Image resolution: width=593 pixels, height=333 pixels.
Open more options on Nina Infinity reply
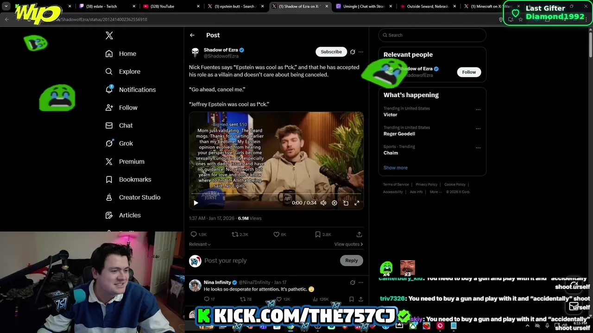pos(361,283)
